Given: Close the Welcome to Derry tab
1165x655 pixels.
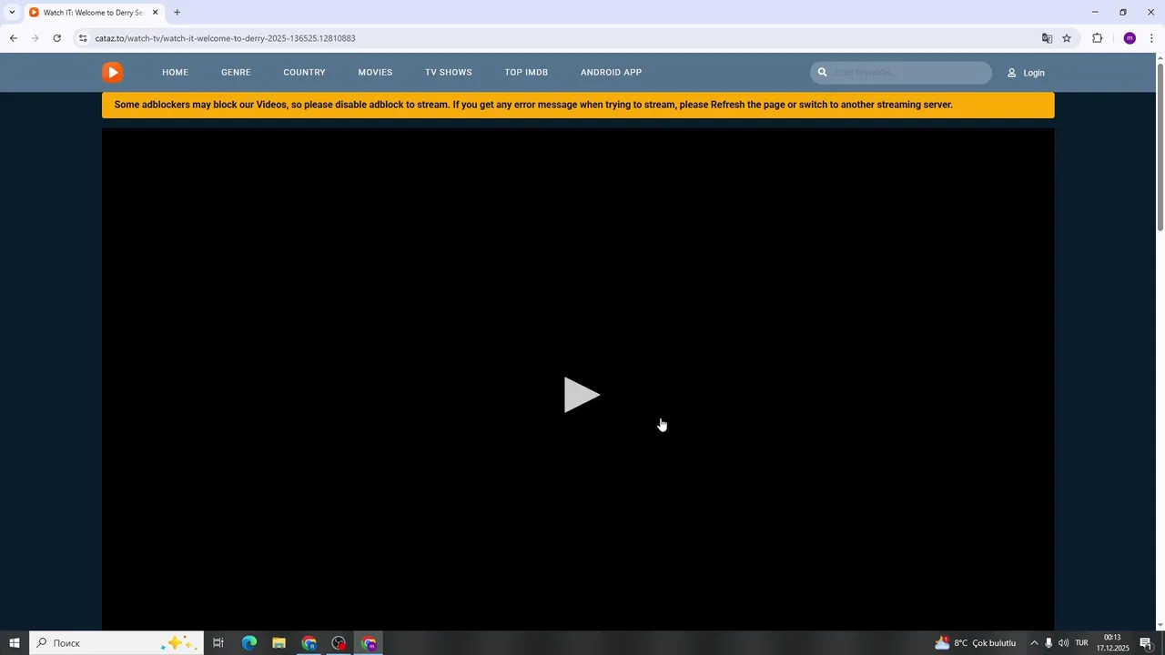Looking at the screenshot, I should pos(155,13).
